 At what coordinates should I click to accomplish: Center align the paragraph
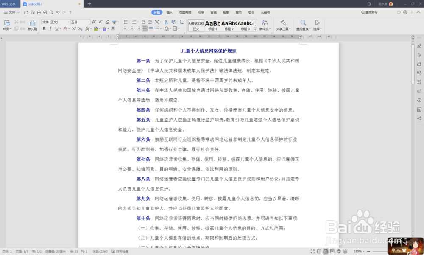tap(131, 28)
